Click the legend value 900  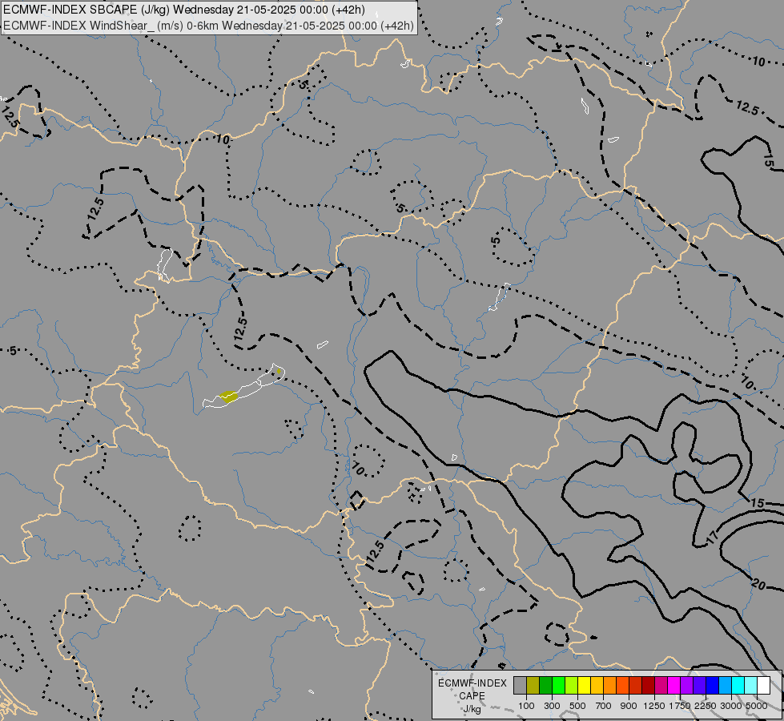coord(629,706)
